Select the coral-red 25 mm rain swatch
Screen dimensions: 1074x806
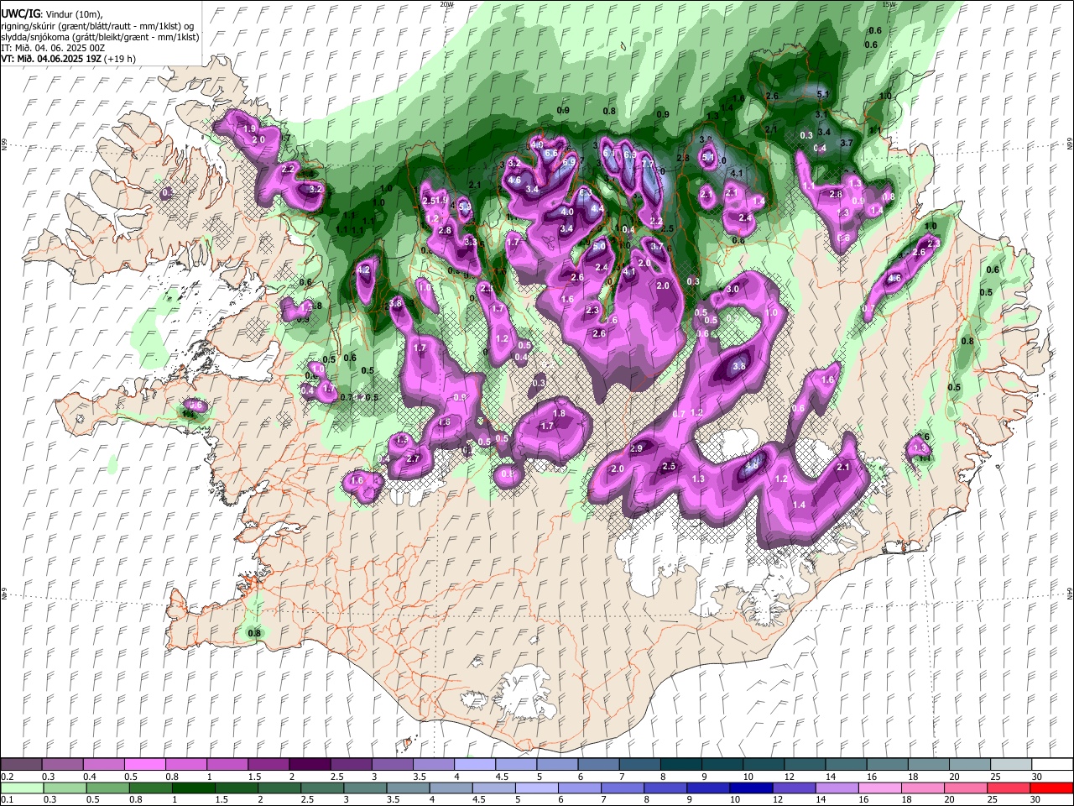point(1010,788)
